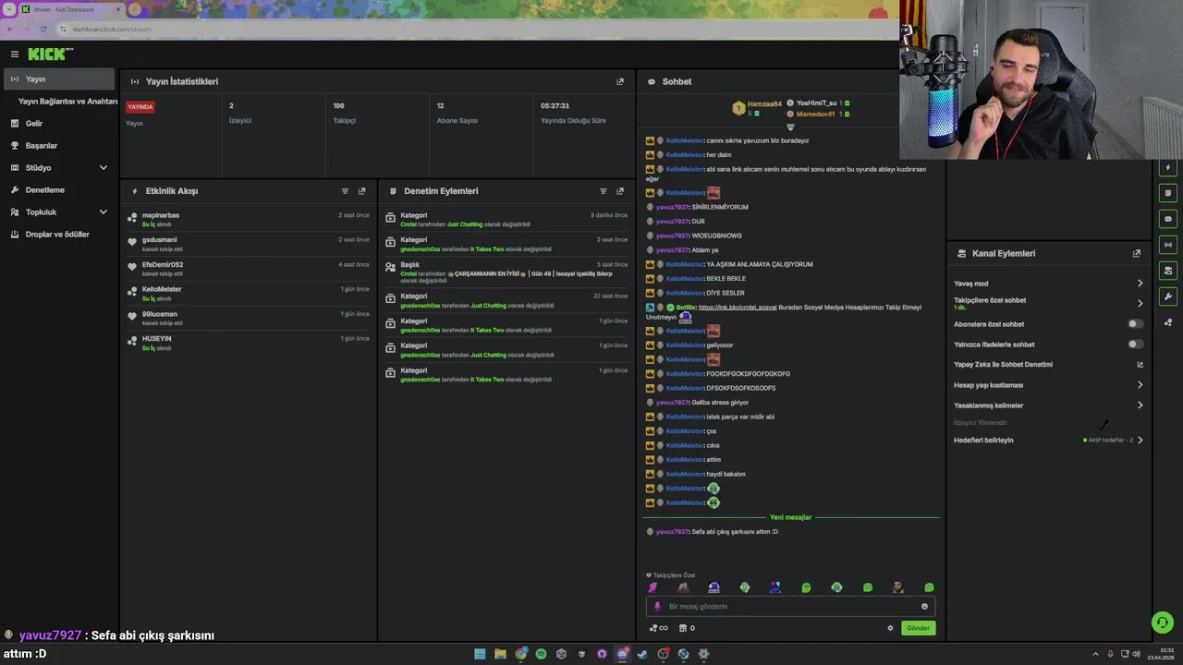Toggle the wrench icon in the right rail
1183x665 pixels.
tap(1168, 296)
